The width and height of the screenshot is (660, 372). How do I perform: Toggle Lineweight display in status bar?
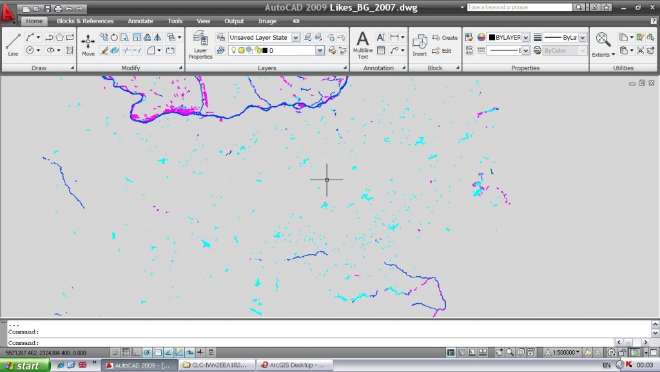[x=201, y=352]
